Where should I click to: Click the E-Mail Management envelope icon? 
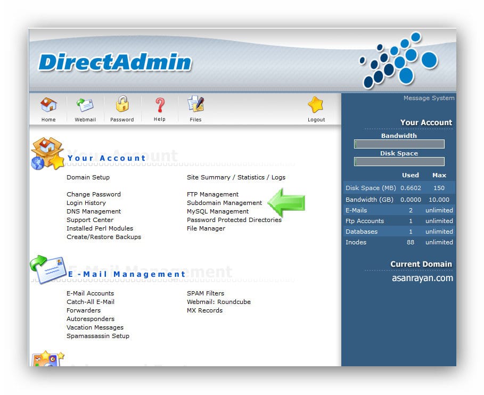pyautogui.click(x=48, y=269)
